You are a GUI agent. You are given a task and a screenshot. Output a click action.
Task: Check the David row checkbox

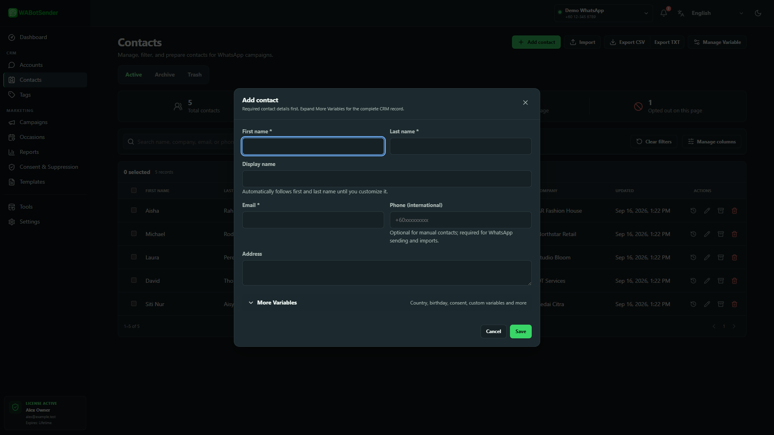click(x=134, y=280)
